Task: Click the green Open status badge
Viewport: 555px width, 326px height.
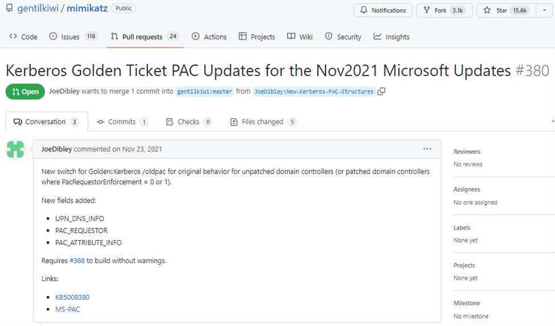Action: pos(25,92)
